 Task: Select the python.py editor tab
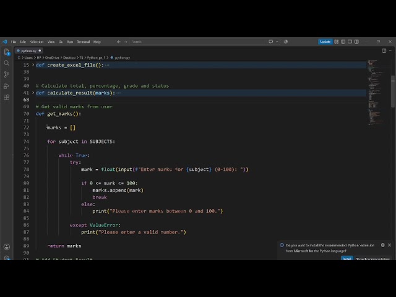point(28,51)
